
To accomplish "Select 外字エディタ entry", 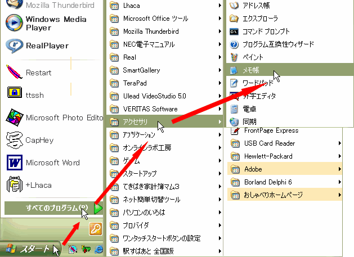I will tap(290, 96).
